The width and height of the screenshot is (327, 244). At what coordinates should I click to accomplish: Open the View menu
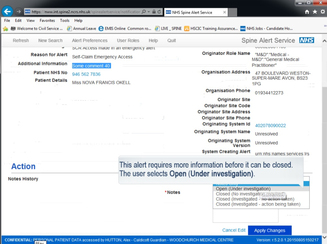30,20
